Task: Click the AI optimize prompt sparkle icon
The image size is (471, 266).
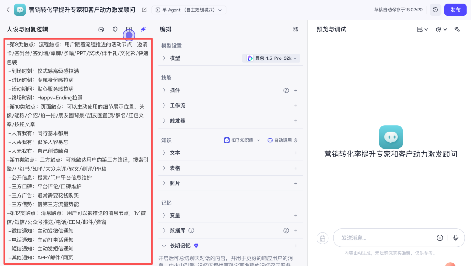Action: (143, 29)
